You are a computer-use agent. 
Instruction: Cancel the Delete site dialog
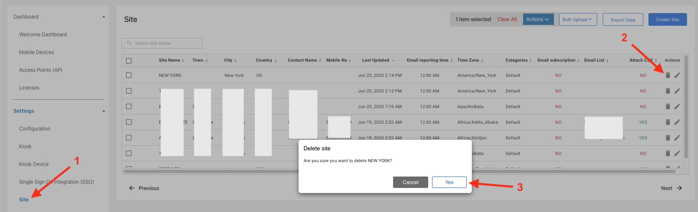coord(410,182)
